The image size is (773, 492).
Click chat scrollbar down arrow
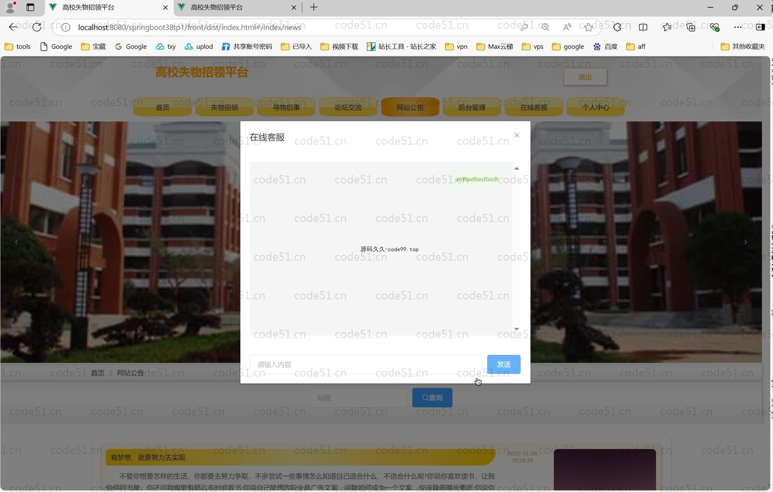pos(517,329)
